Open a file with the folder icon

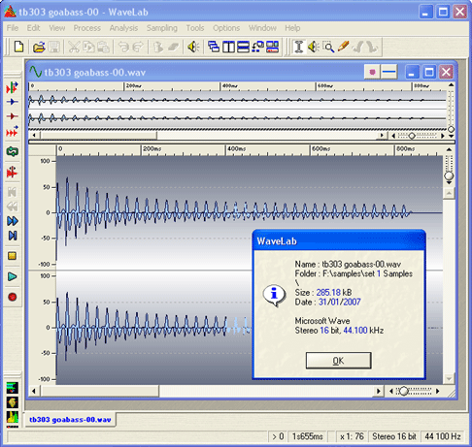tap(39, 48)
